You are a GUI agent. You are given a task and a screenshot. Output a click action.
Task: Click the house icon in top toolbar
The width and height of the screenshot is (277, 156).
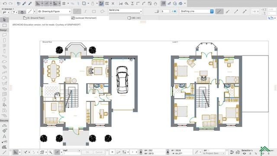point(155,3)
